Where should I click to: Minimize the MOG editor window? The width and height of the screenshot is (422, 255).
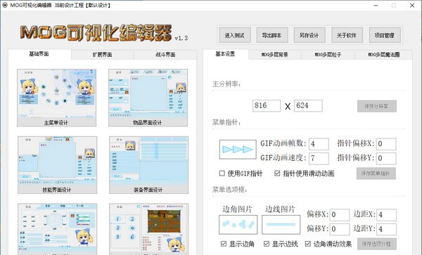click(376, 6)
